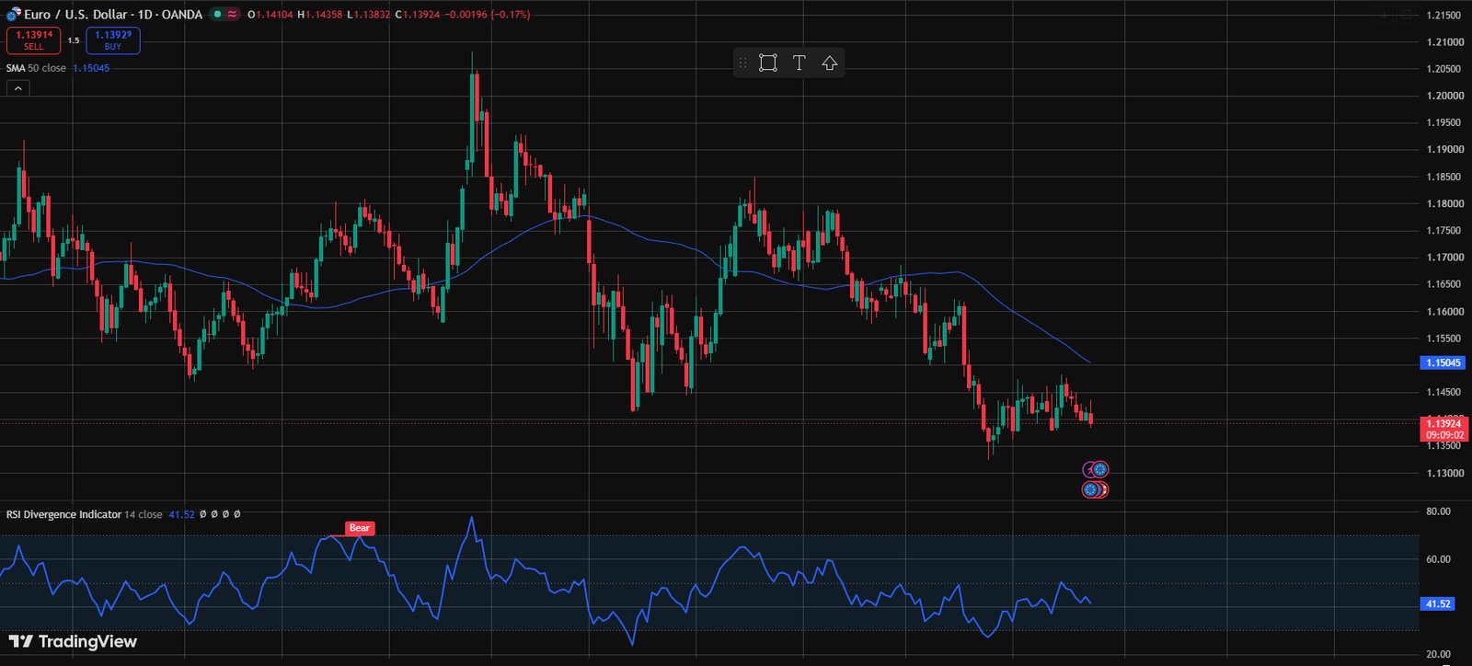Image resolution: width=1472 pixels, height=666 pixels.
Task: Click the TradingView logo
Action: (x=73, y=641)
